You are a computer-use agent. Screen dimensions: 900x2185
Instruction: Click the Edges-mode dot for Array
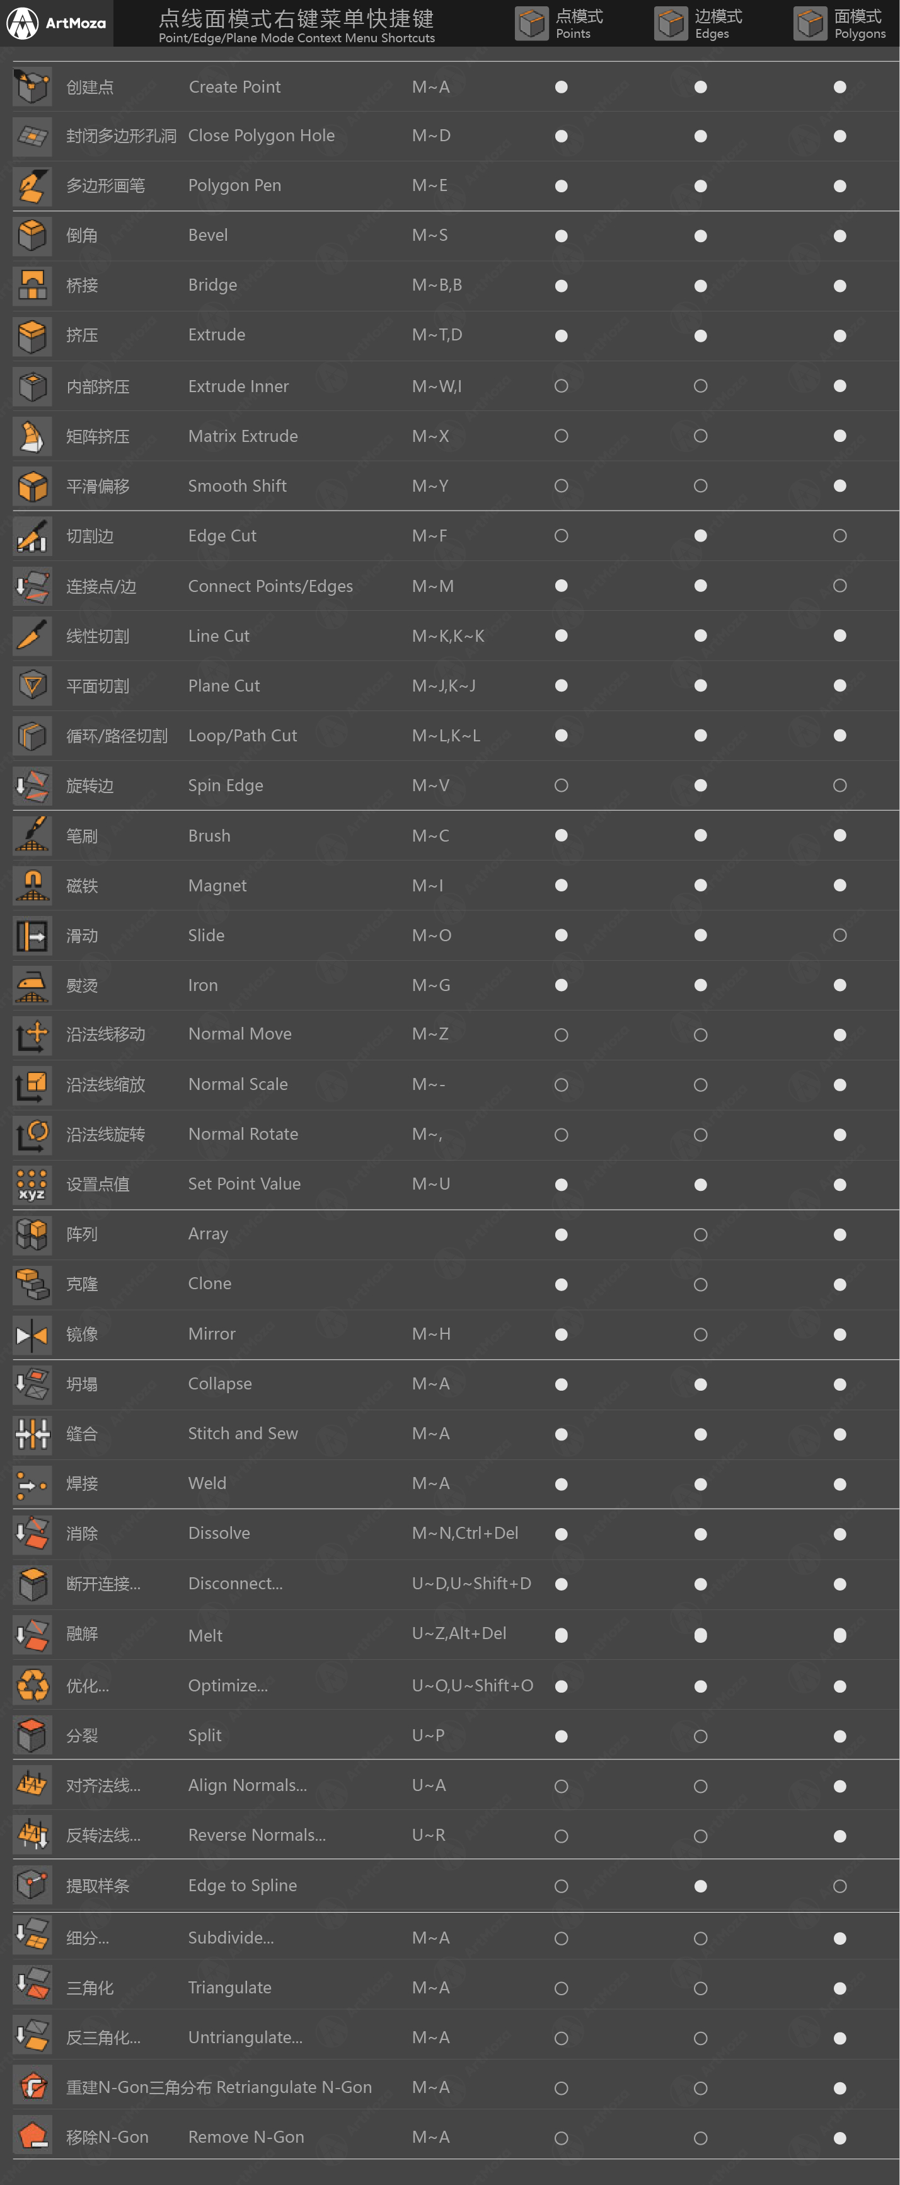700,1235
